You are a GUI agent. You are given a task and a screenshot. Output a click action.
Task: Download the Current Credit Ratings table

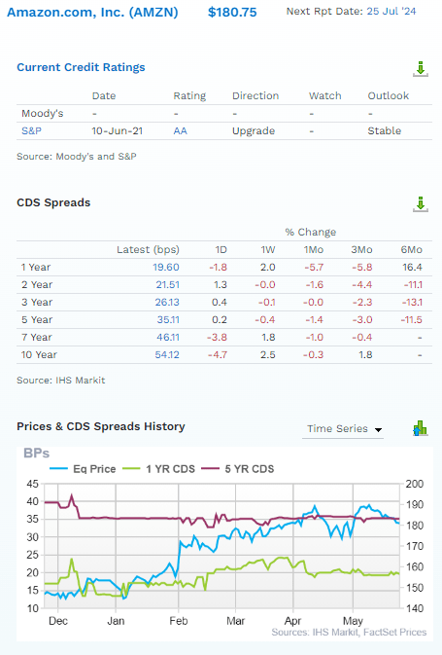[421, 69]
